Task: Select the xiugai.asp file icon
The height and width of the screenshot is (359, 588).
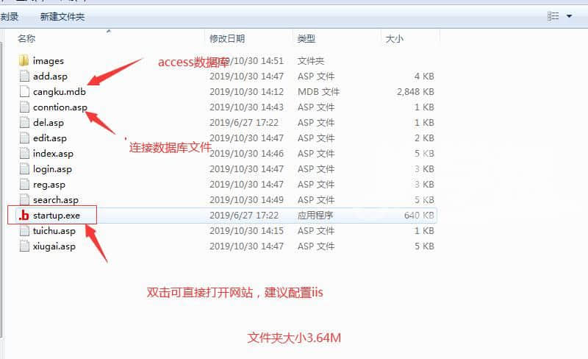Action: tap(24, 246)
